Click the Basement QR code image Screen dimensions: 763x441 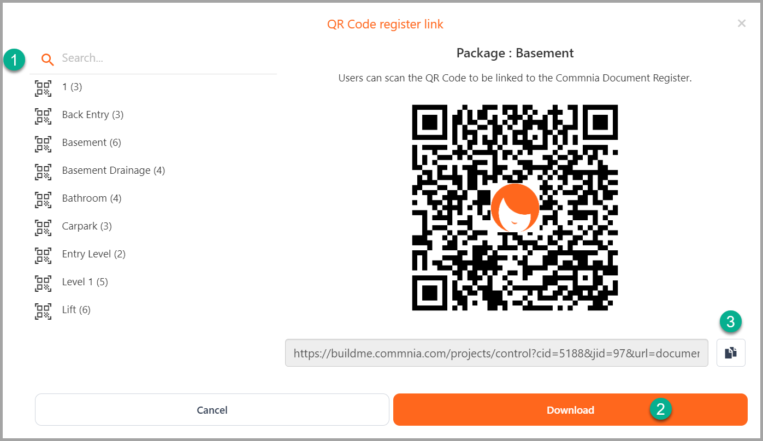click(515, 208)
